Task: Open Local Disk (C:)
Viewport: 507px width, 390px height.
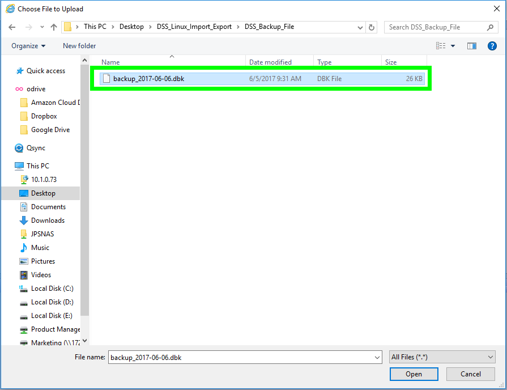Action: pos(52,289)
